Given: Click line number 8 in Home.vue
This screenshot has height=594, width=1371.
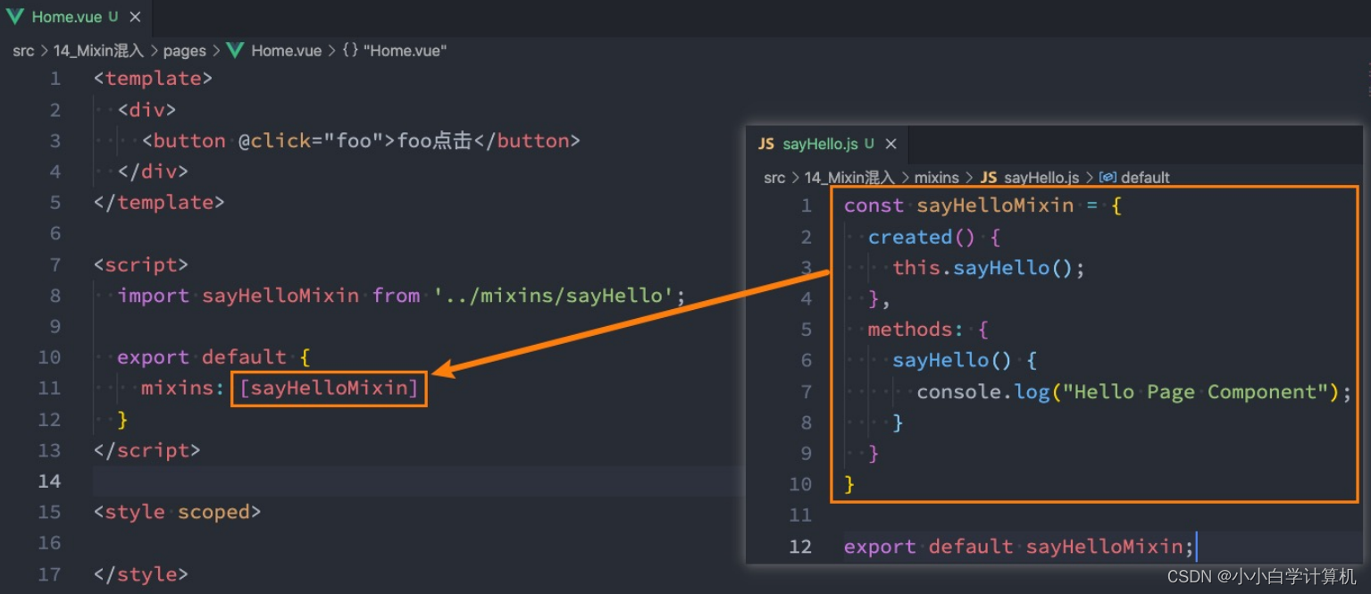Looking at the screenshot, I should tap(55, 296).
